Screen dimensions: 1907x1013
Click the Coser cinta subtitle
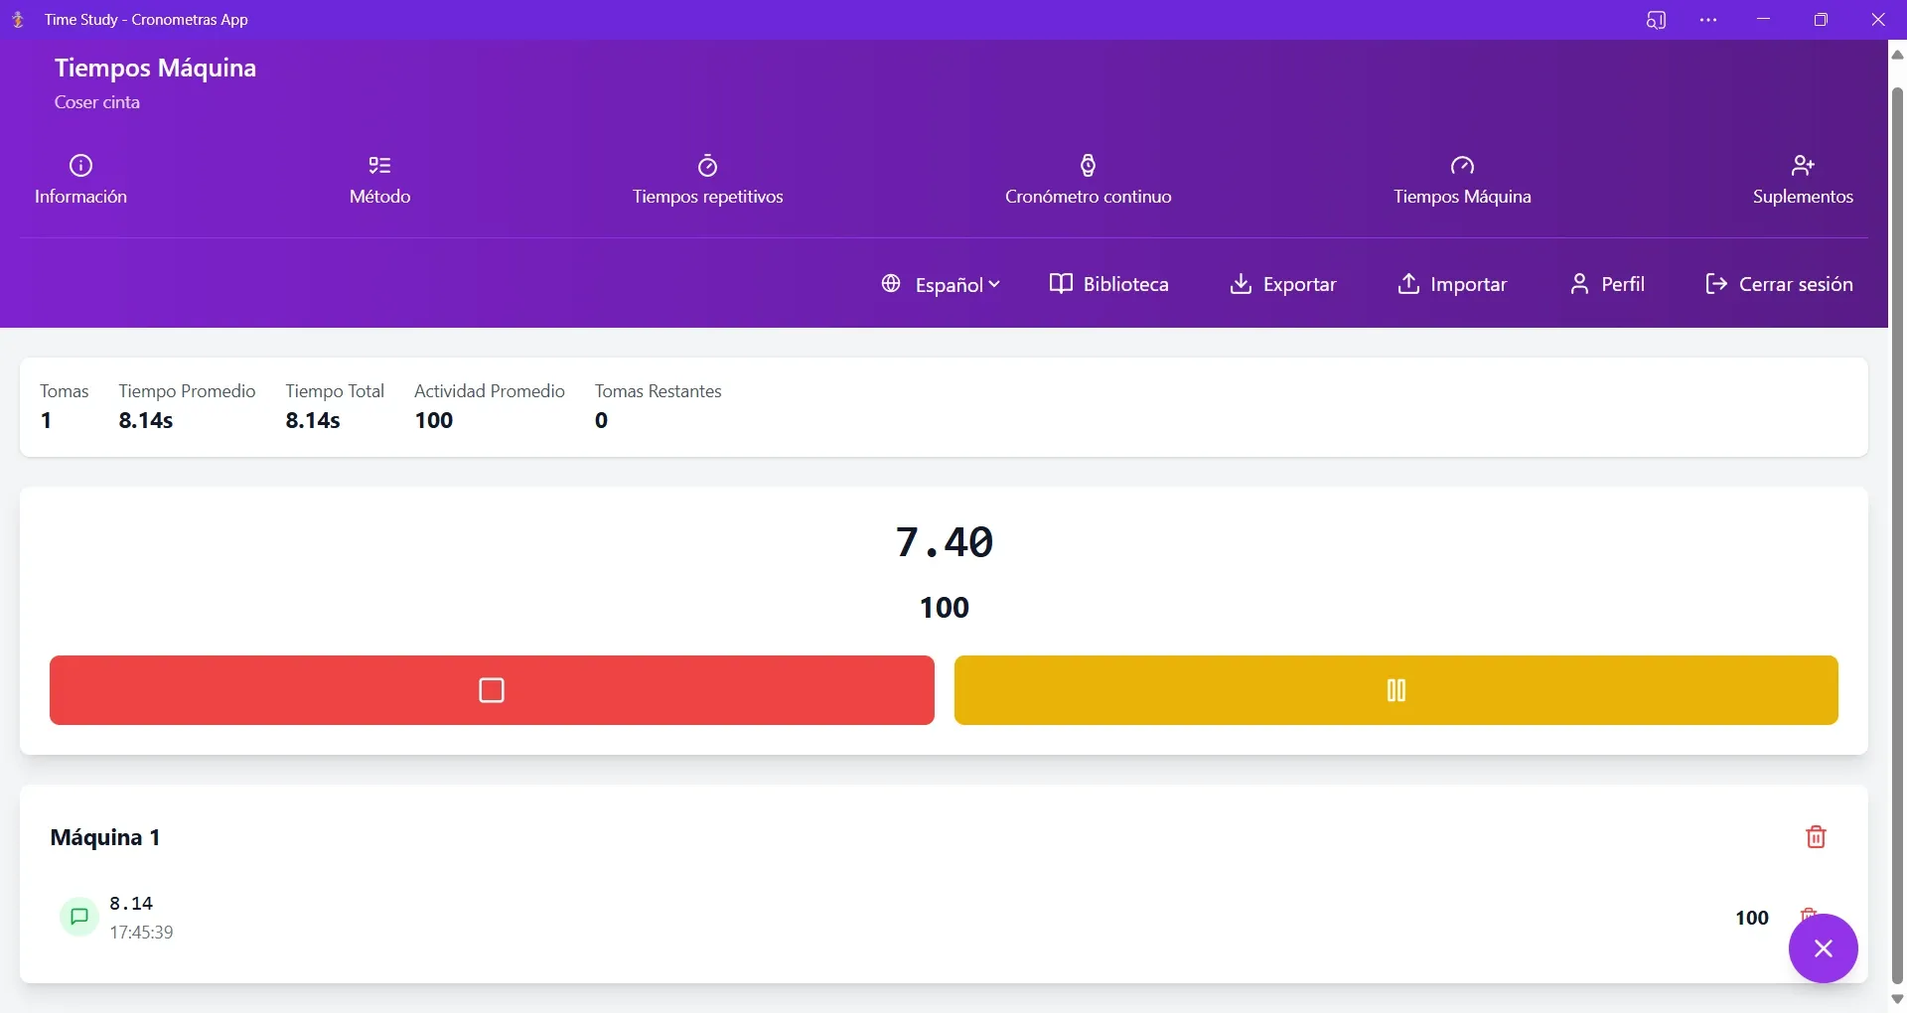pos(97,102)
